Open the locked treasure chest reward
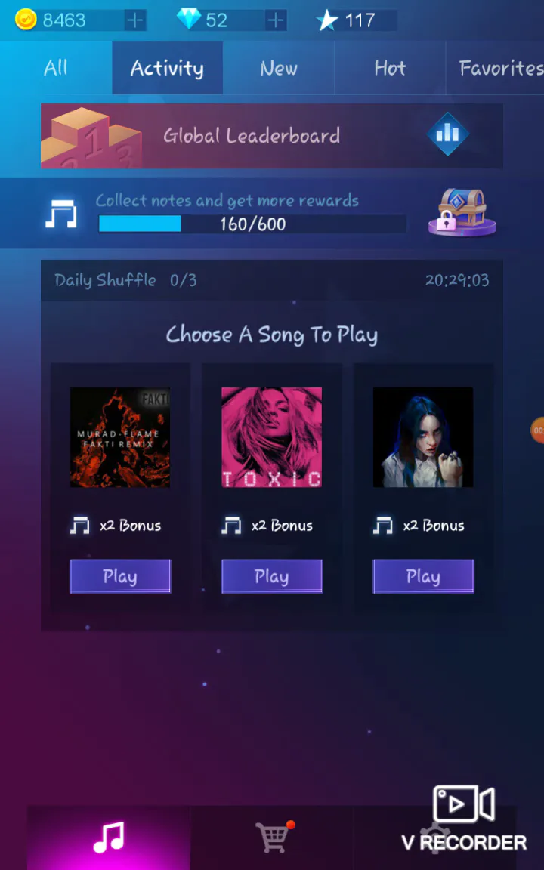The width and height of the screenshot is (544, 870). pos(462,212)
